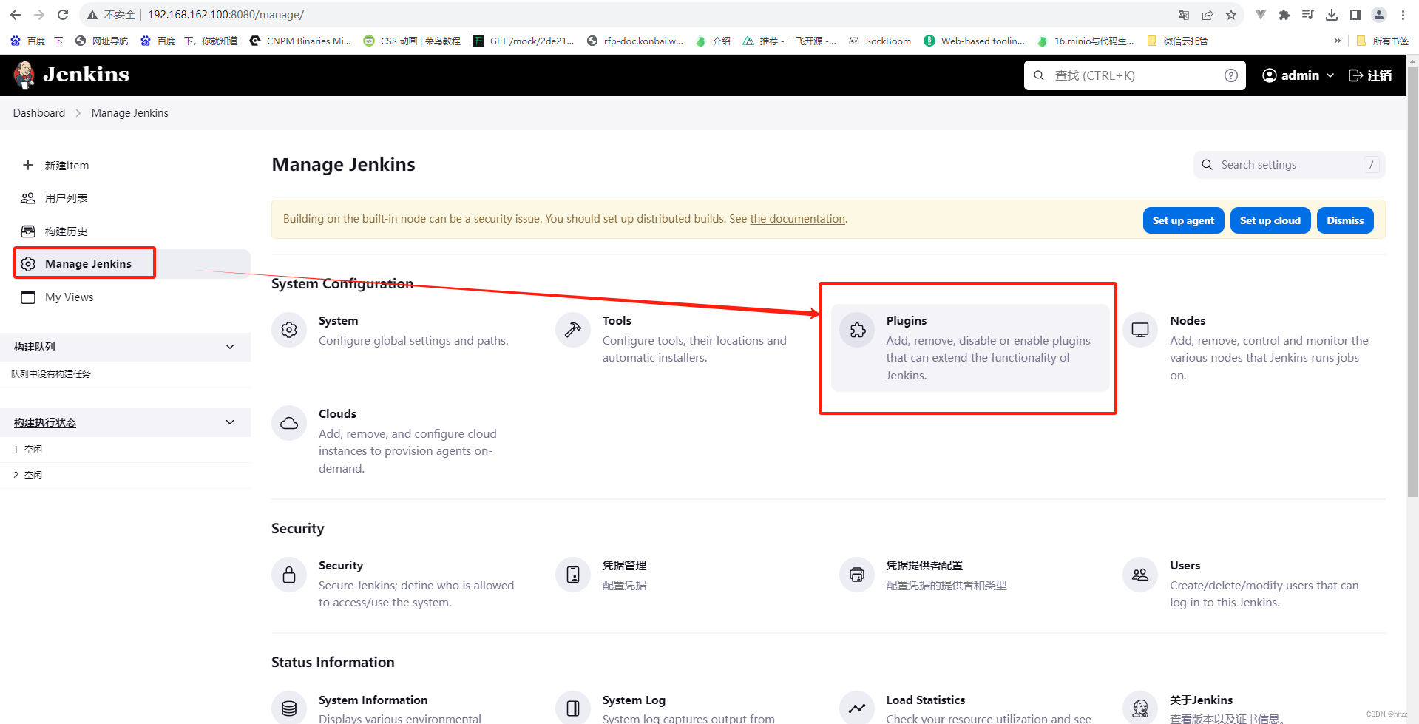Select My Views in the sidebar
1419x724 pixels.
click(x=132, y=297)
